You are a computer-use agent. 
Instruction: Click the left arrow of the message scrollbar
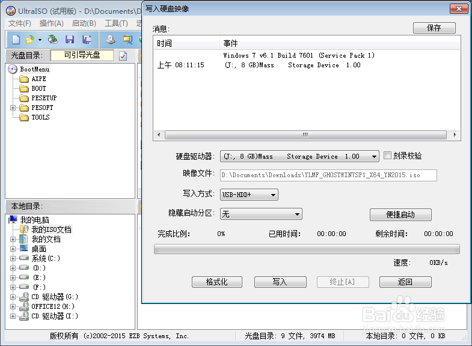(159, 135)
